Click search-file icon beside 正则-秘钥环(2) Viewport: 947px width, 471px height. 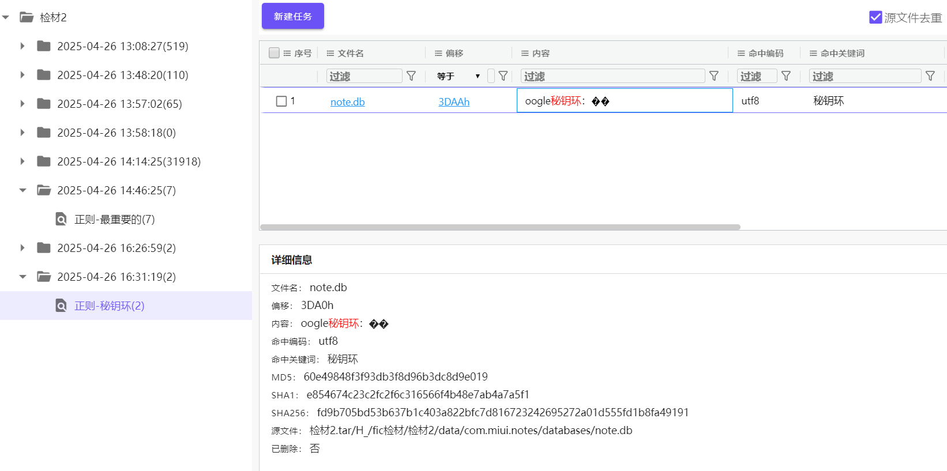61,306
